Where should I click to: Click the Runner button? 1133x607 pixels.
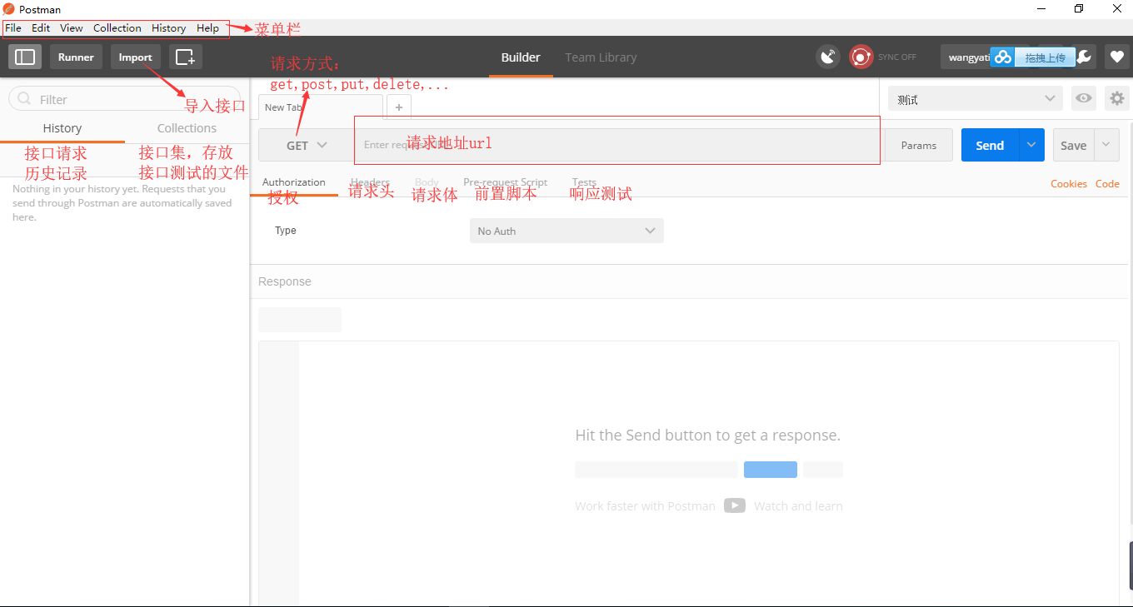76,57
